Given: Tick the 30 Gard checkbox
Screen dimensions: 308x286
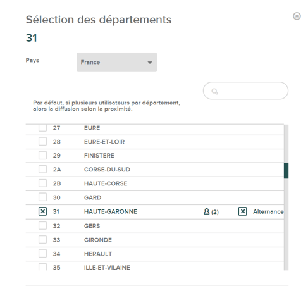Looking at the screenshot, I should tap(42, 197).
